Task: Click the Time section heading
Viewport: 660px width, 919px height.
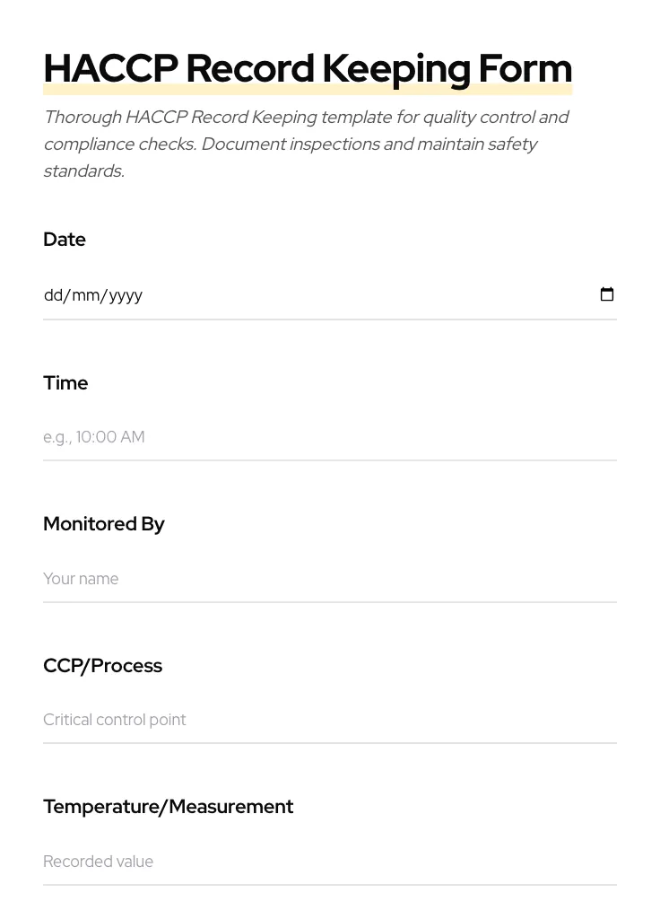Action: pyautogui.click(x=65, y=382)
